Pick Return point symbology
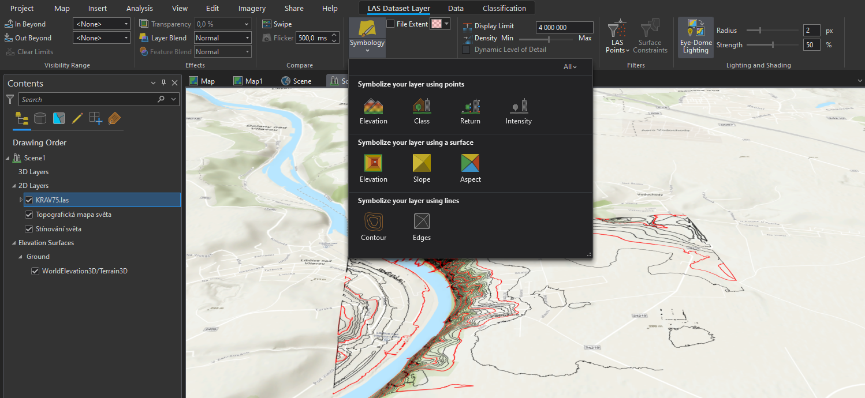865x398 pixels. coord(470,111)
